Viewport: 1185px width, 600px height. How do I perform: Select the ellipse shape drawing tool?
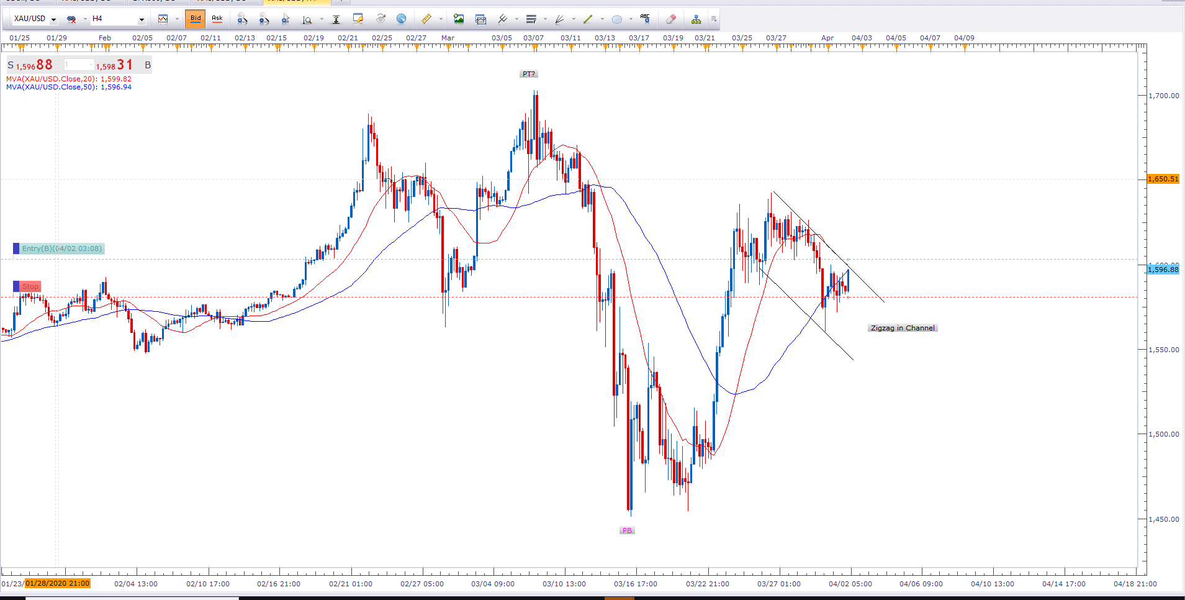616,19
